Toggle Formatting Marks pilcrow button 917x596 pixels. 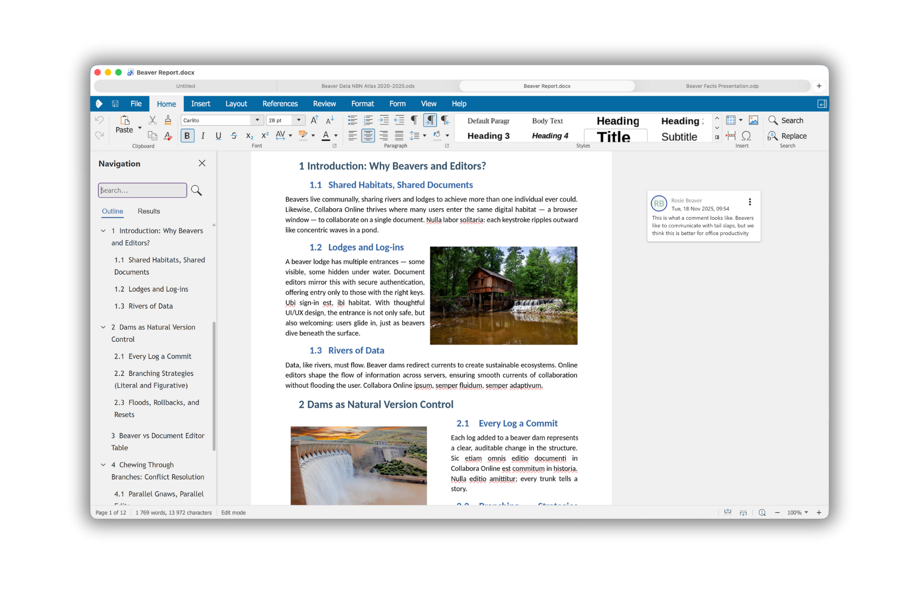[414, 120]
